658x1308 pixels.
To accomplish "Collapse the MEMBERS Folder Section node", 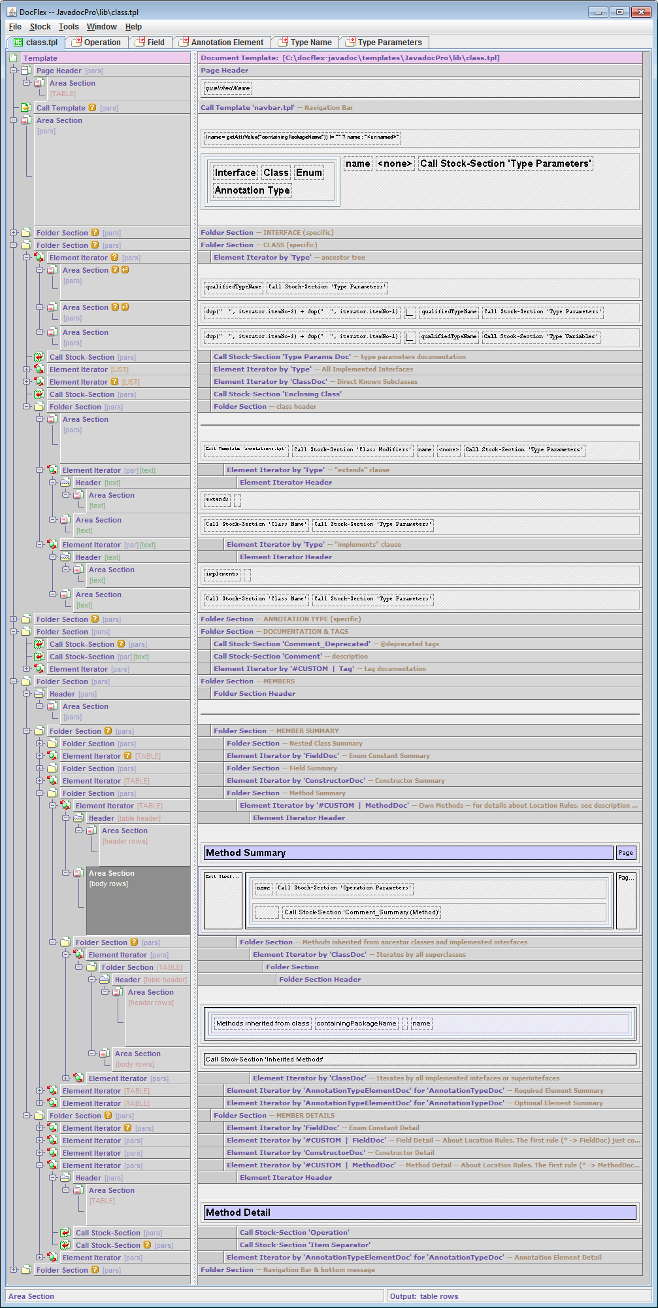I will pyautogui.click(x=14, y=681).
